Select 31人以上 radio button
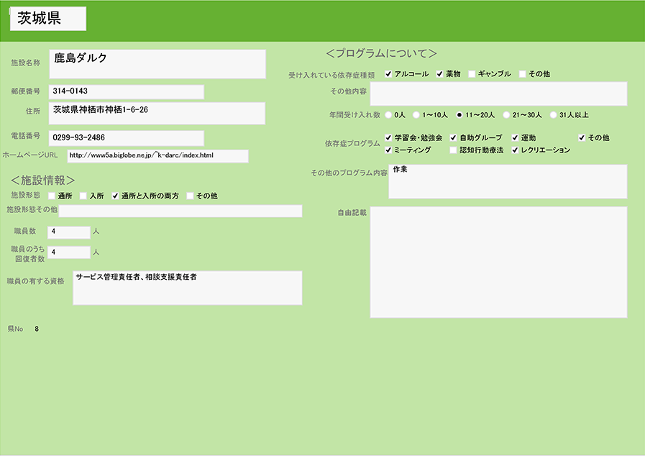The height and width of the screenshot is (456, 645). point(553,114)
